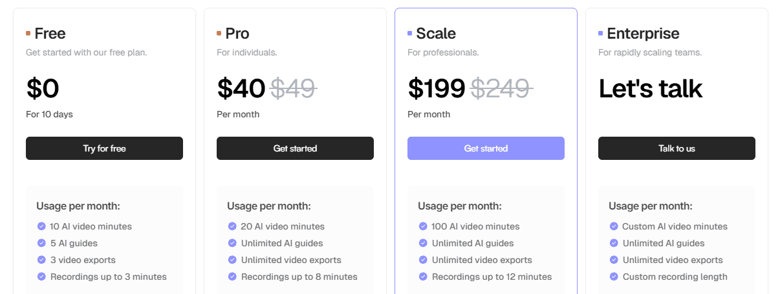Click checkmark icon beside 20 AI video minutes

tap(232, 226)
